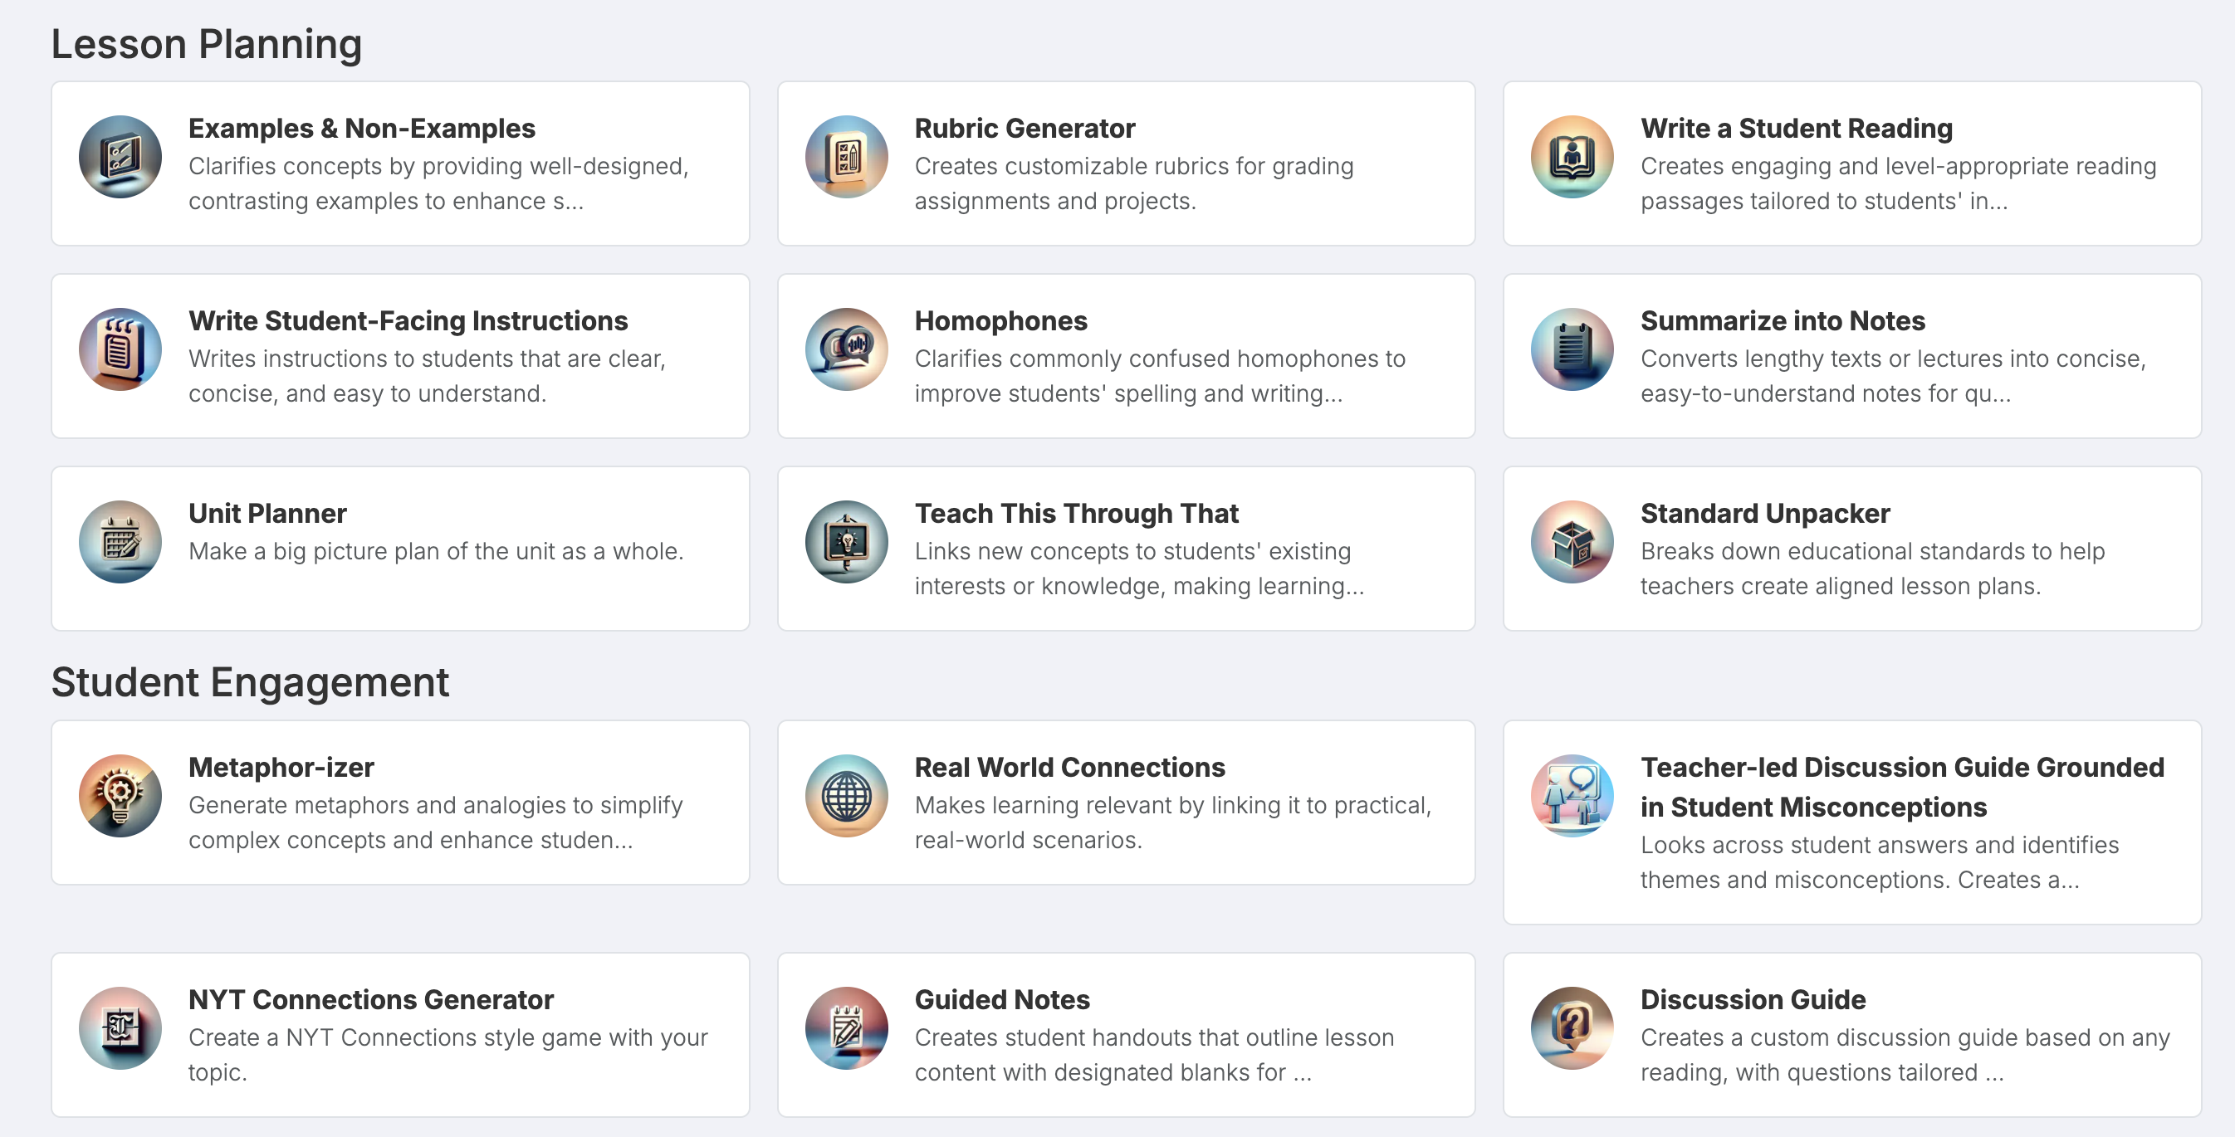Select the Summarize into Notes icon

(x=1572, y=349)
